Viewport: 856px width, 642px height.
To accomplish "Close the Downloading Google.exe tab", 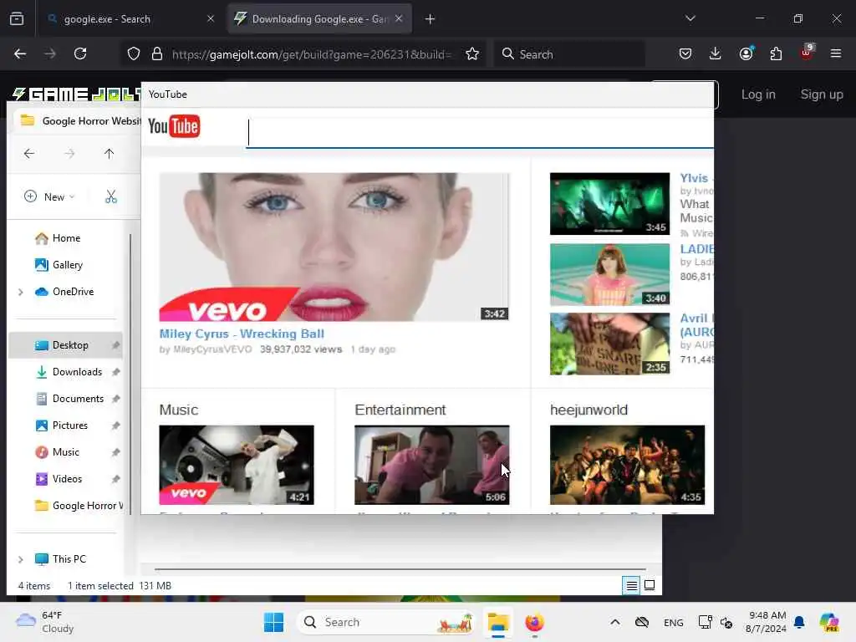I will [399, 18].
